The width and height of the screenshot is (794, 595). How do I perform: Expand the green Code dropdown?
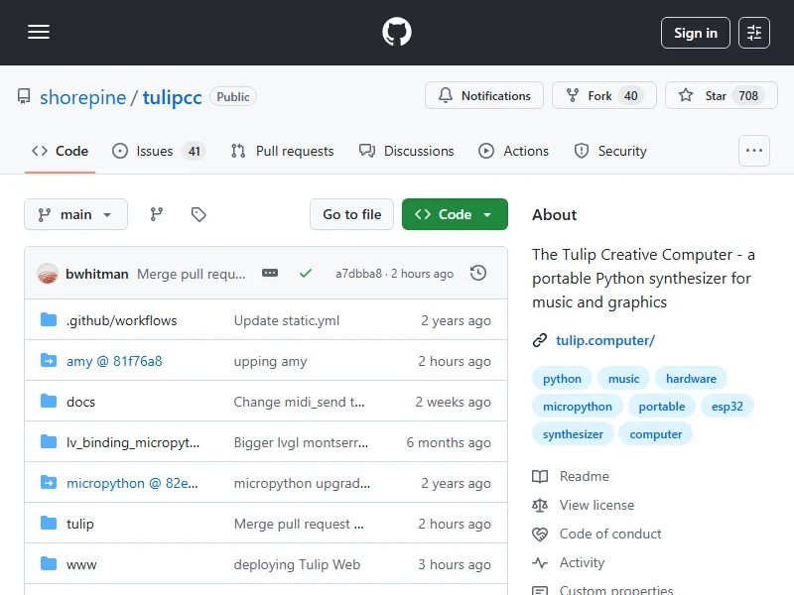click(x=455, y=214)
